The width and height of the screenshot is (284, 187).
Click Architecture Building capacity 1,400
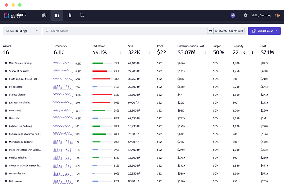coord(236,126)
